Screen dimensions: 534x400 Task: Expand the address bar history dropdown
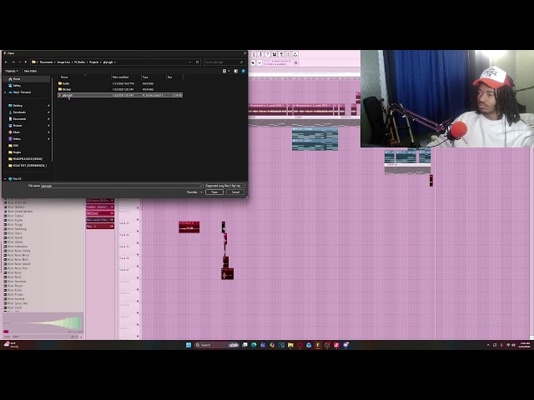point(190,62)
